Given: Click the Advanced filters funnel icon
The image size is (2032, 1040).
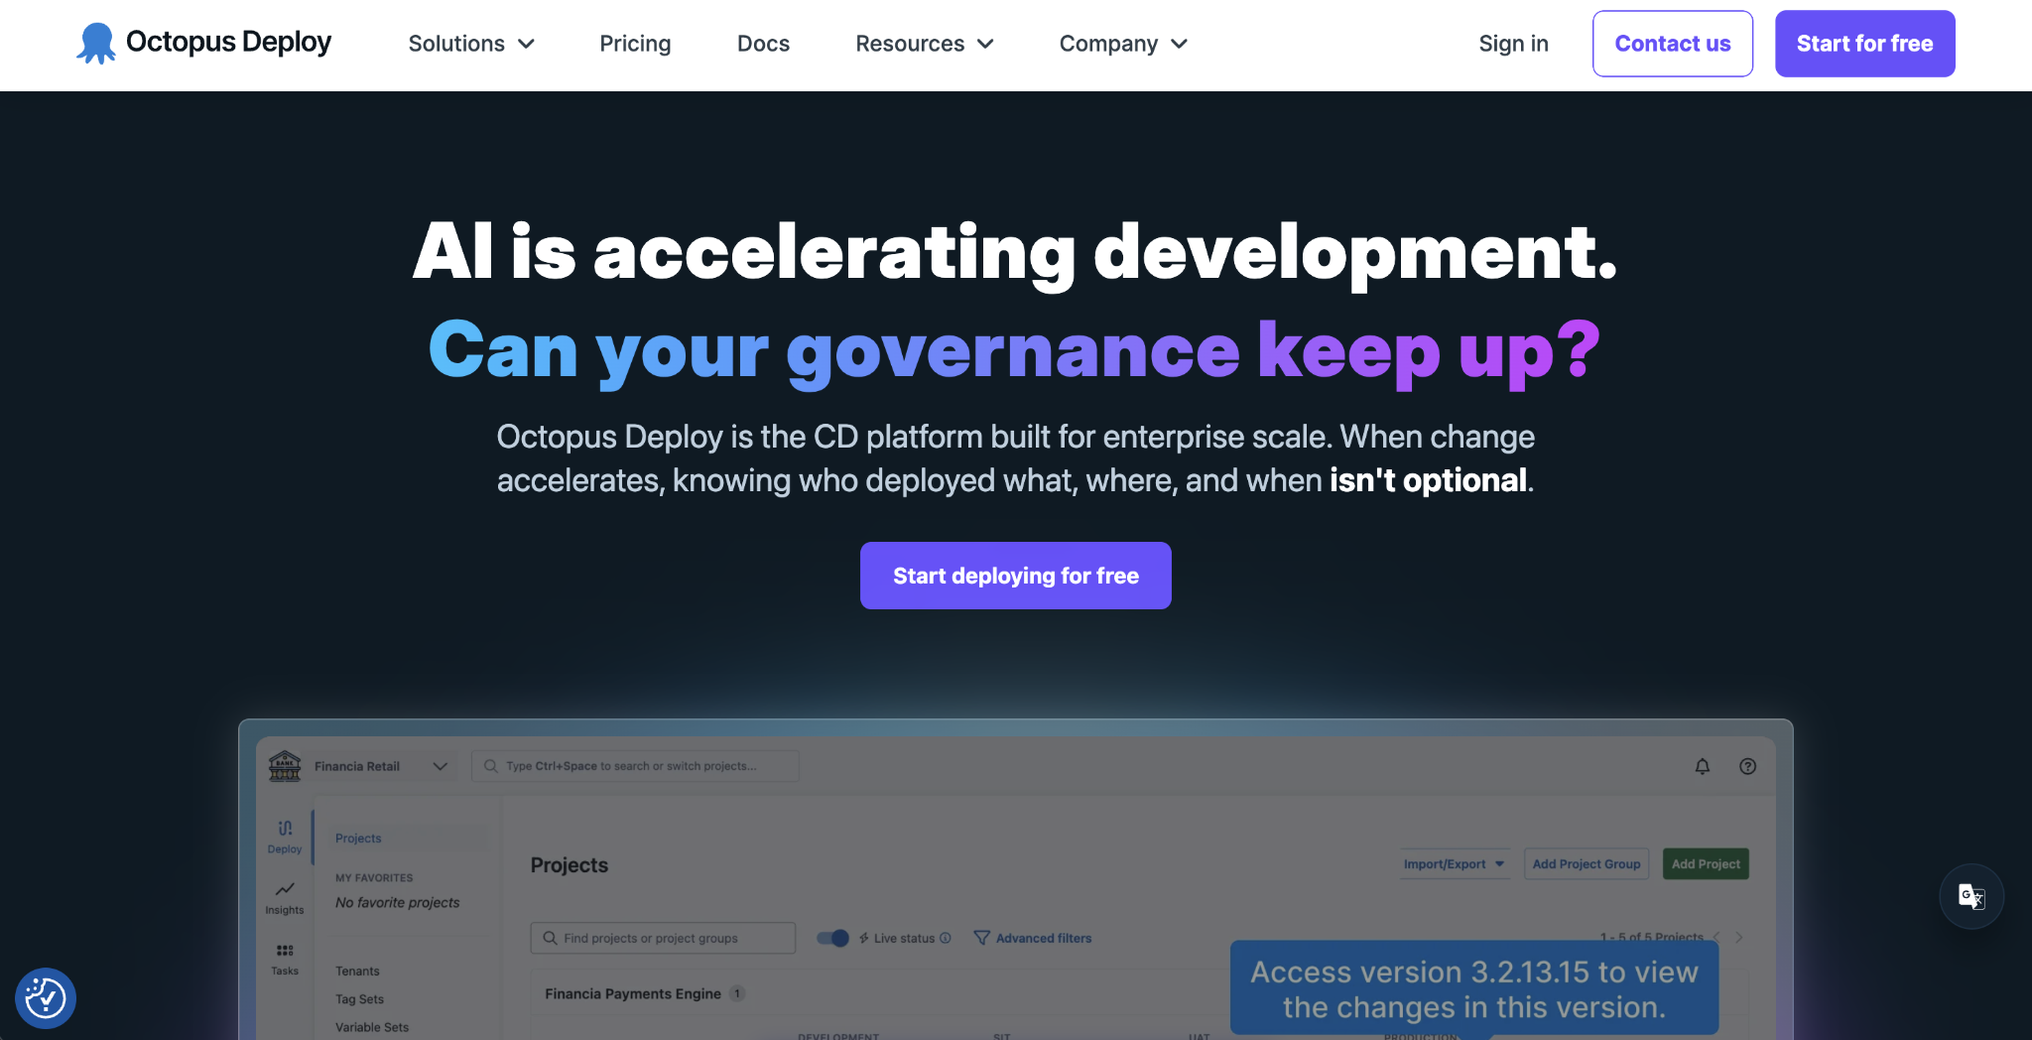Looking at the screenshot, I should tap(981, 938).
